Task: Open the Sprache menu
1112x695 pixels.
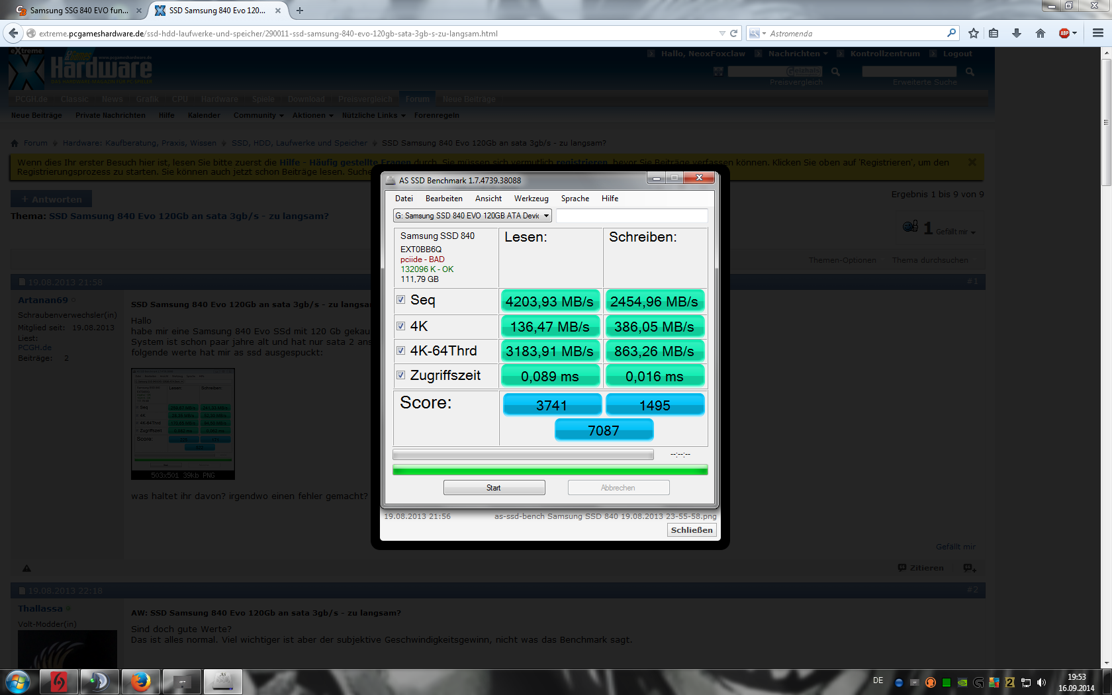Action: coord(575,199)
